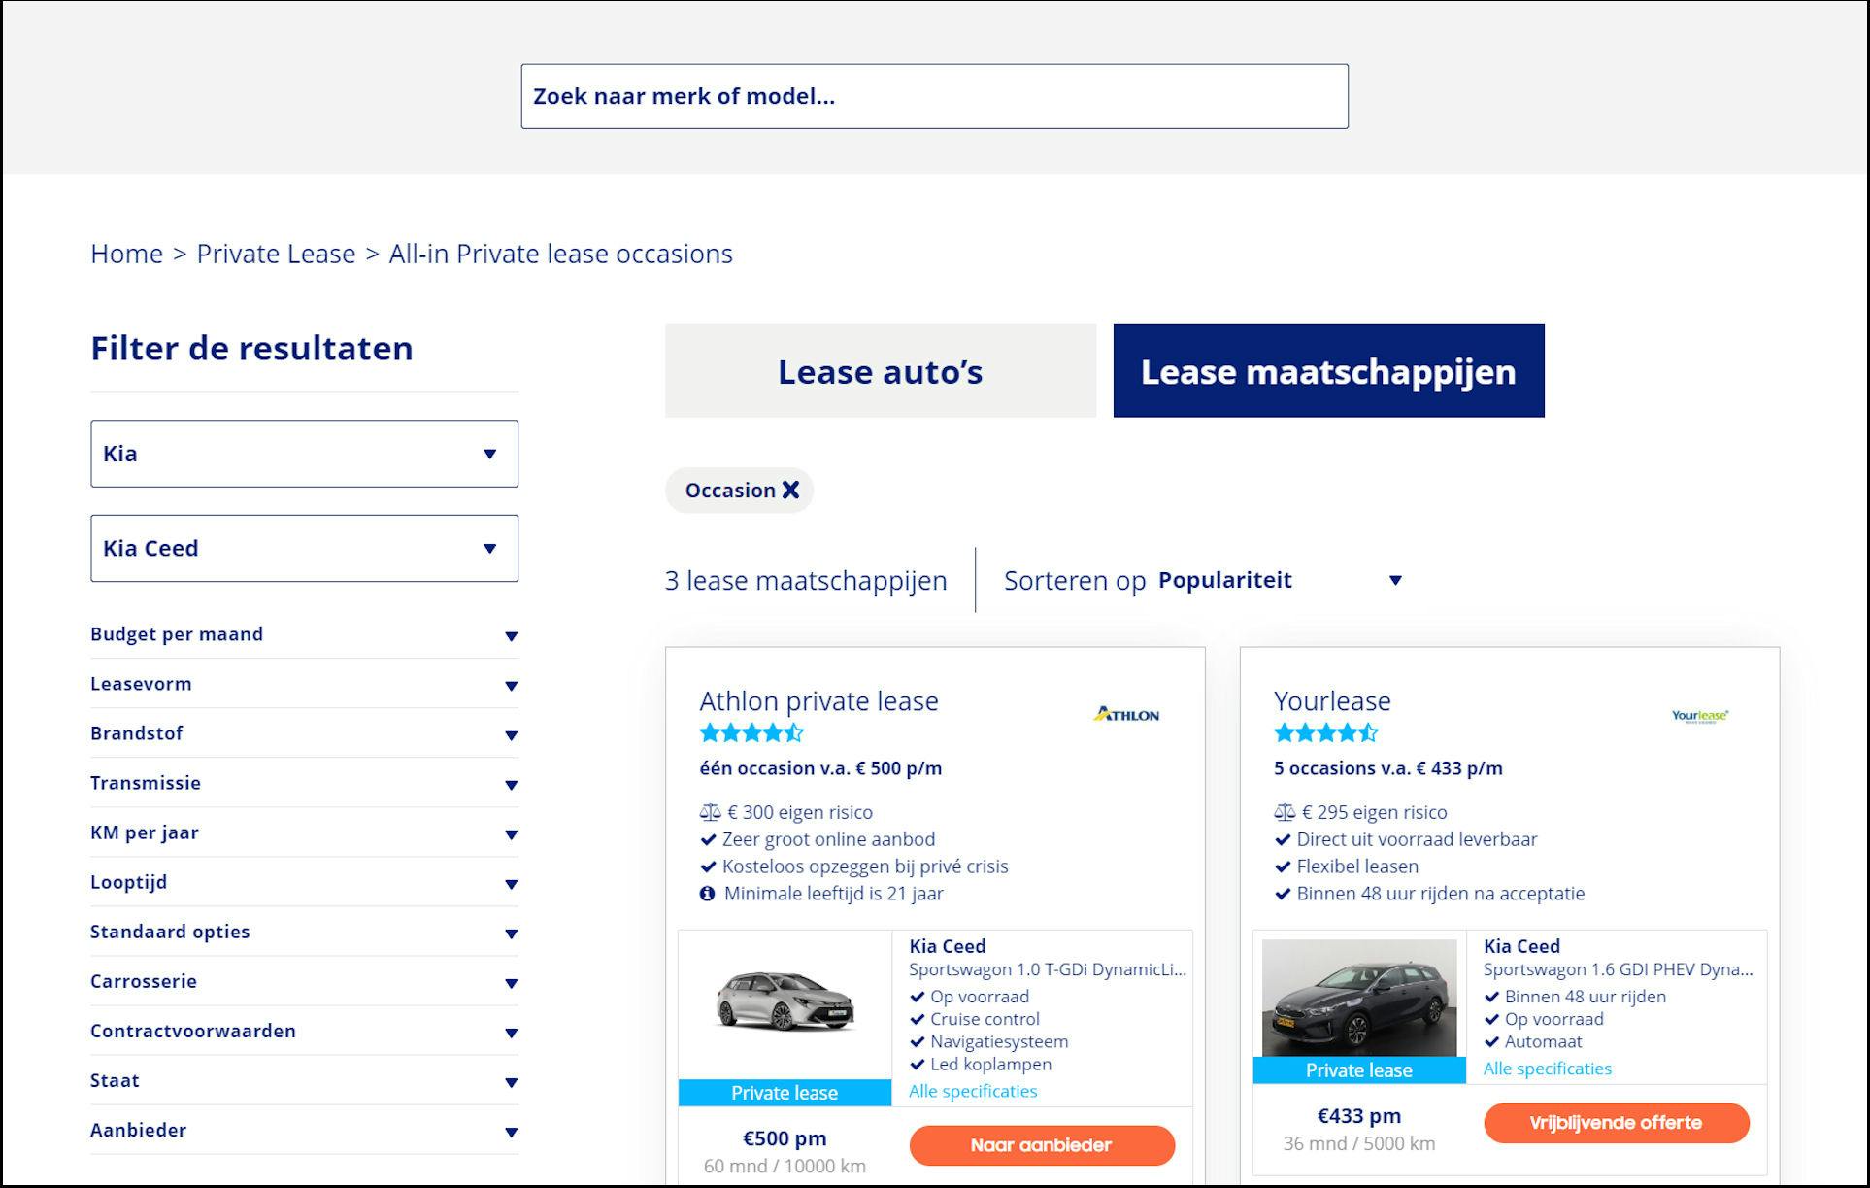Click the Vrijblijvende offerte button

click(x=1616, y=1123)
